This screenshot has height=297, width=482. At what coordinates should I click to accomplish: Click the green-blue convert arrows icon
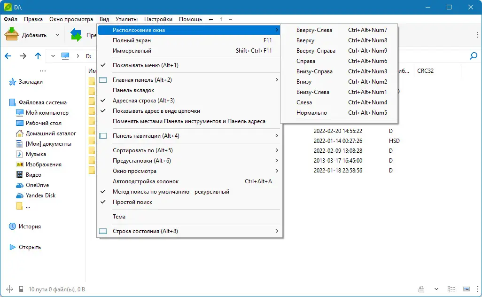[76, 35]
